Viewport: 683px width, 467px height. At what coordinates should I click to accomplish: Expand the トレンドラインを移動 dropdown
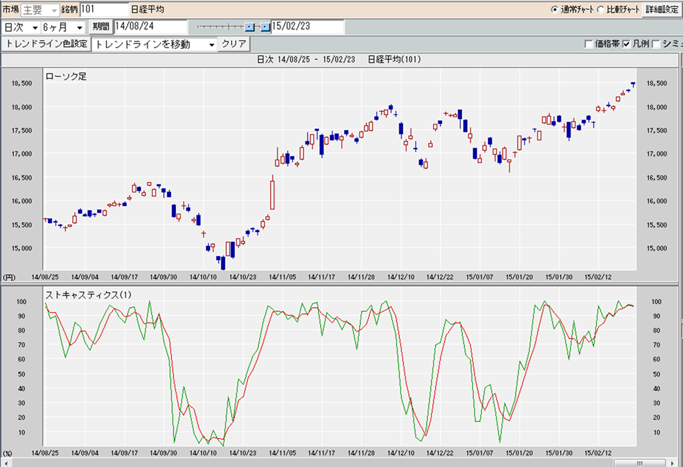pyautogui.click(x=155, y=45)
